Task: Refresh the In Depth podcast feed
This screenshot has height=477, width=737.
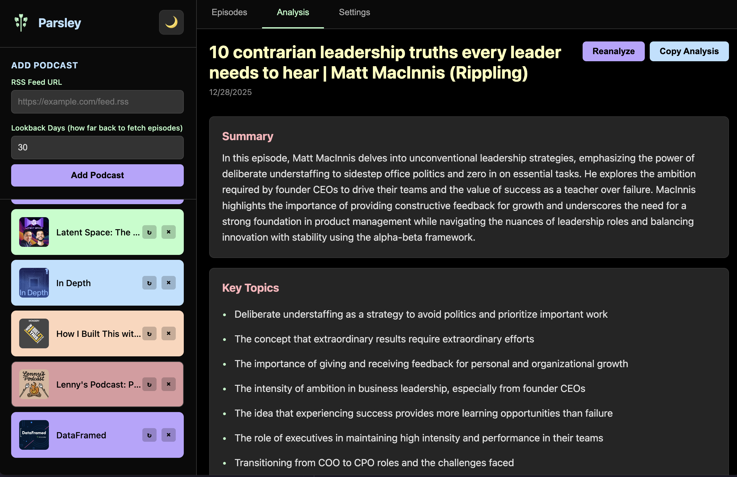Action: [x=149, y=283]
